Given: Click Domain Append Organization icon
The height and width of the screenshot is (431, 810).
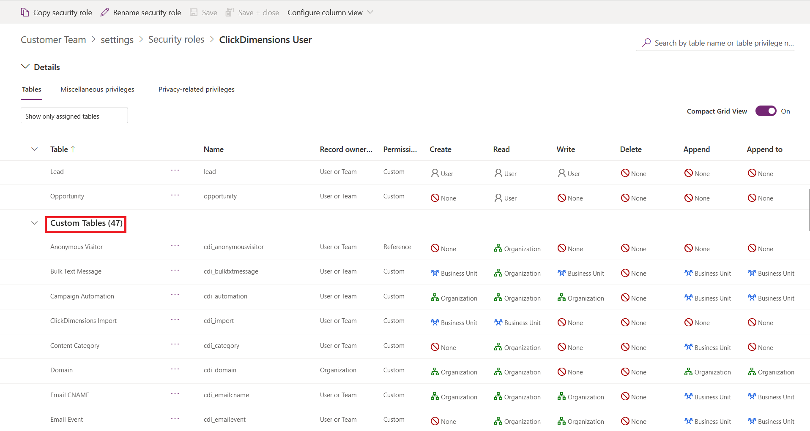Looking at the screenshot, I should coord(688,371).
